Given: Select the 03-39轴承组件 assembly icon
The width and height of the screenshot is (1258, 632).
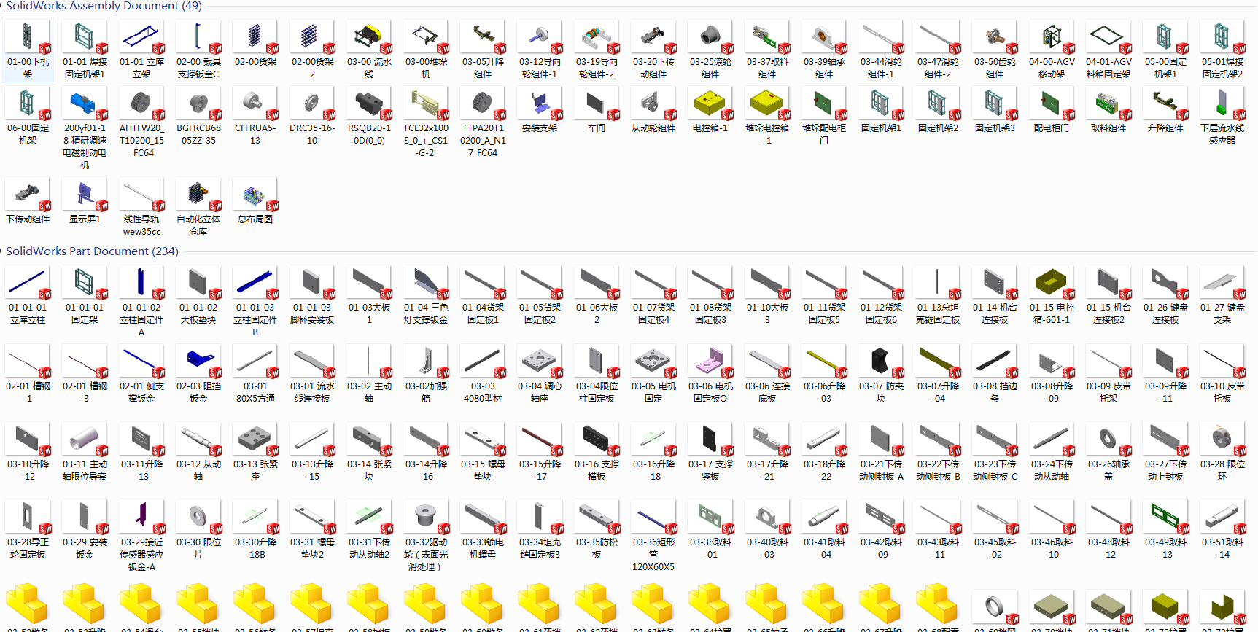Looking at the screenshot, I should (824, 36).
